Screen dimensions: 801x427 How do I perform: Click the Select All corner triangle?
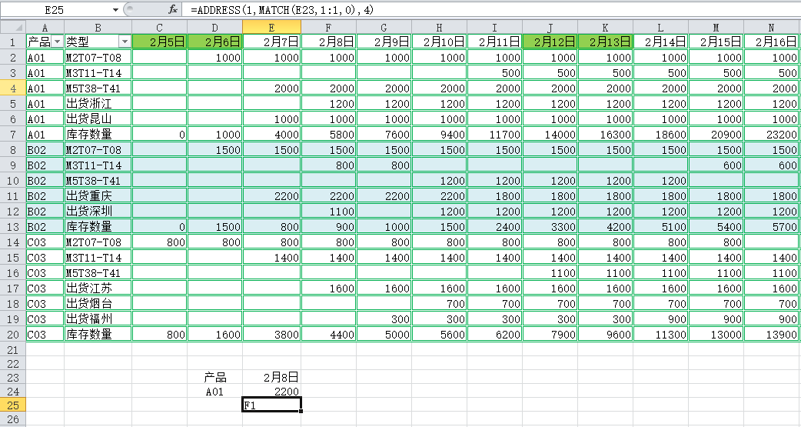[13, 27]
